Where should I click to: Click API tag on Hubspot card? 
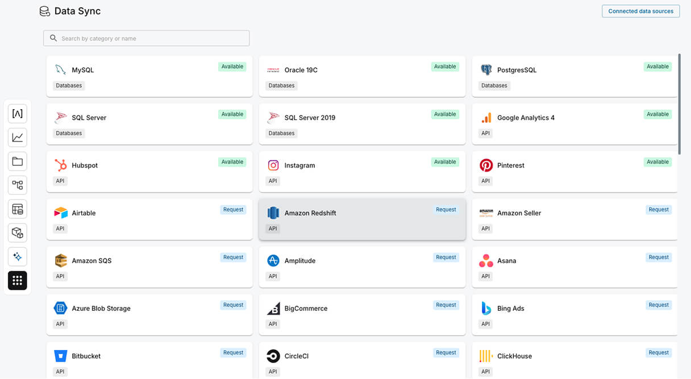point(60,181)
